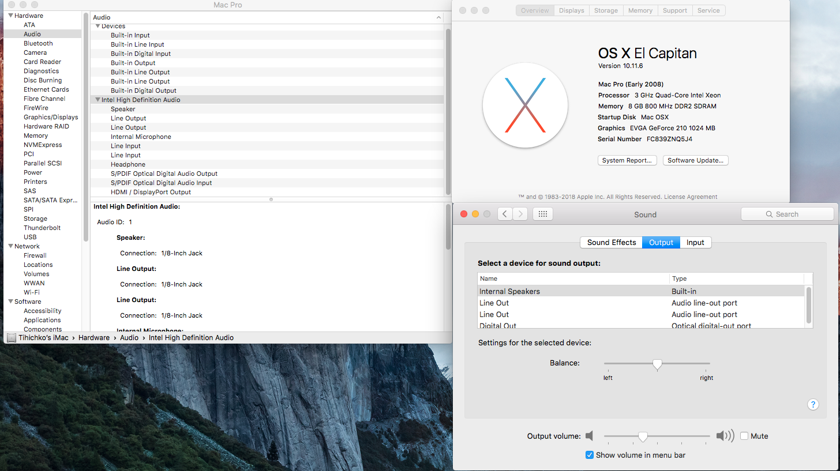The height and width of the screenshot is (471, 840).
Task: Click the magnifier icon in the Search field
Action: pyautogui.click(x=769, y=214)
